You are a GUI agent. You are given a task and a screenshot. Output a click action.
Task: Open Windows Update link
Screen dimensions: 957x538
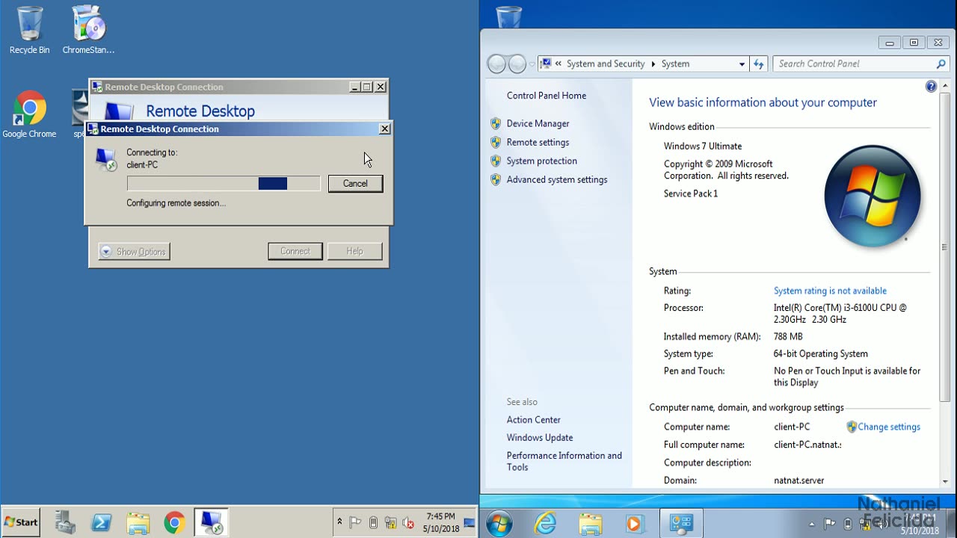pyautogui.click(x=540, y=438)
